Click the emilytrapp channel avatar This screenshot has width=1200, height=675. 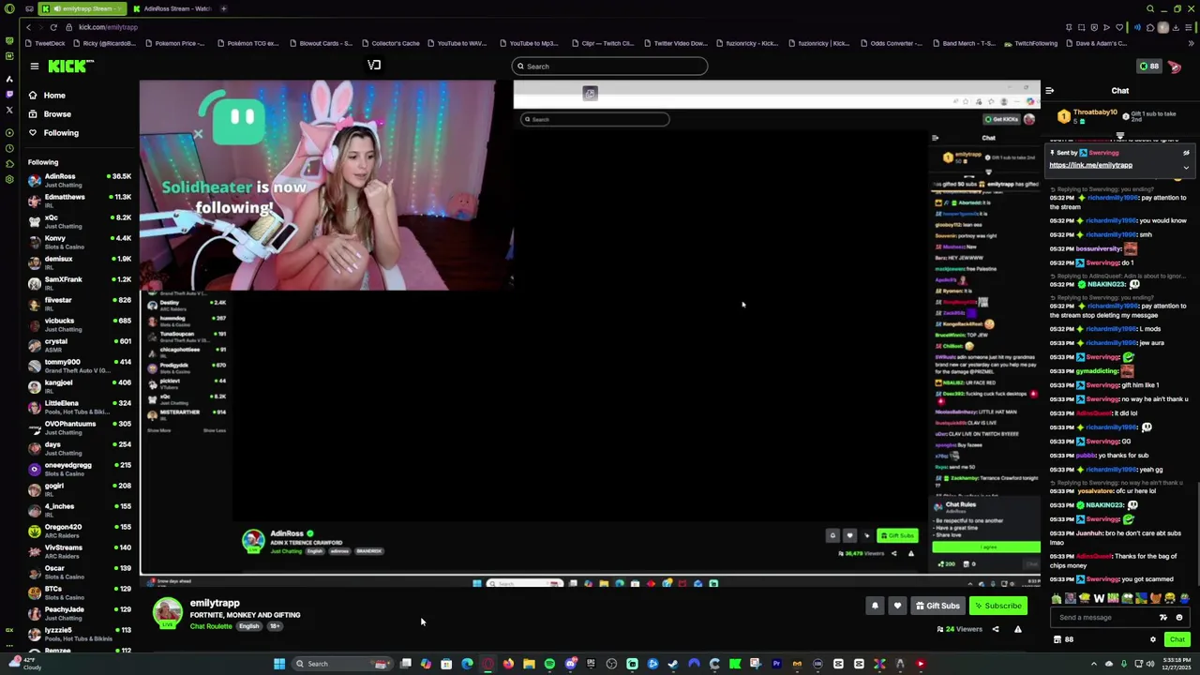pyautogui.click(x=168, y=612)
